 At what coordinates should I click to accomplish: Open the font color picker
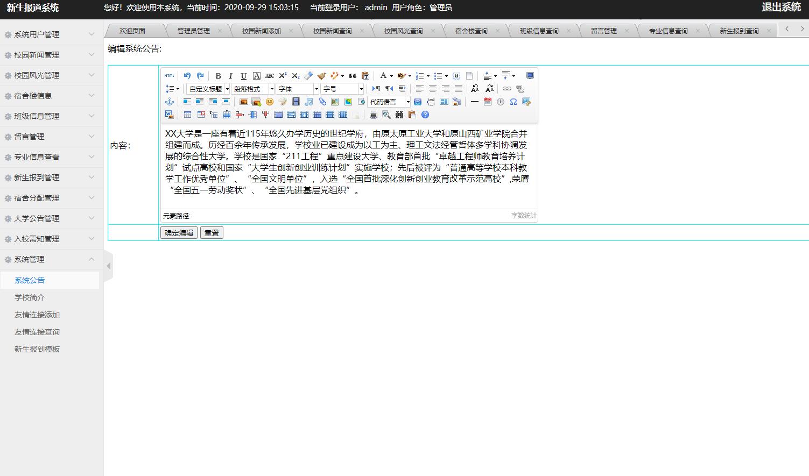[384, 75]
